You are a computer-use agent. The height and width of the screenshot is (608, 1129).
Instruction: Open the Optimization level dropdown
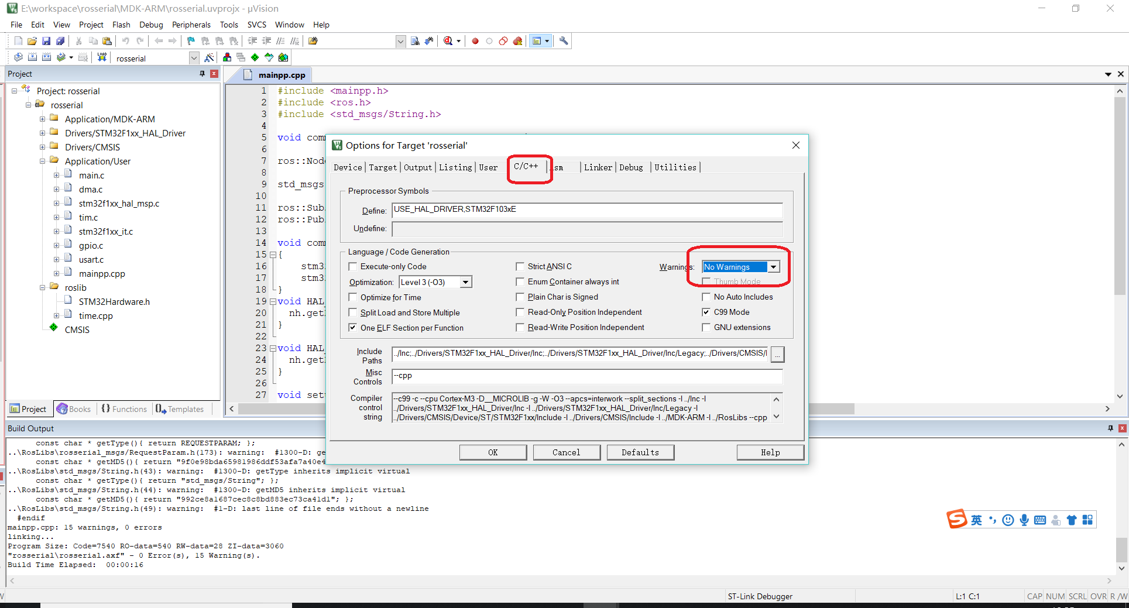(466, 282)
